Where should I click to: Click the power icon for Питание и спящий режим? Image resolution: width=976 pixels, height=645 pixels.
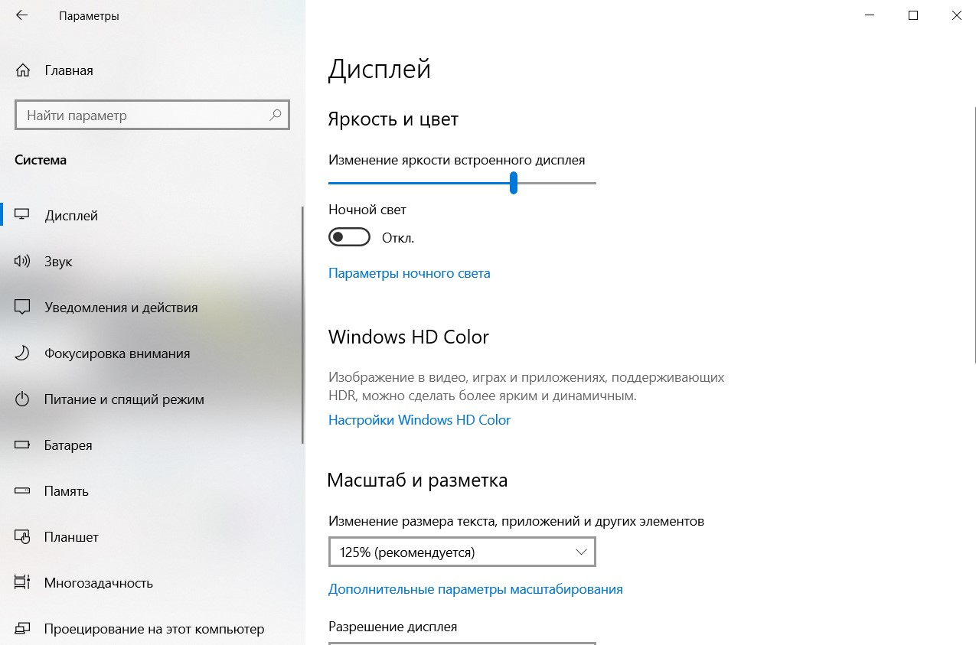[22, 399]
